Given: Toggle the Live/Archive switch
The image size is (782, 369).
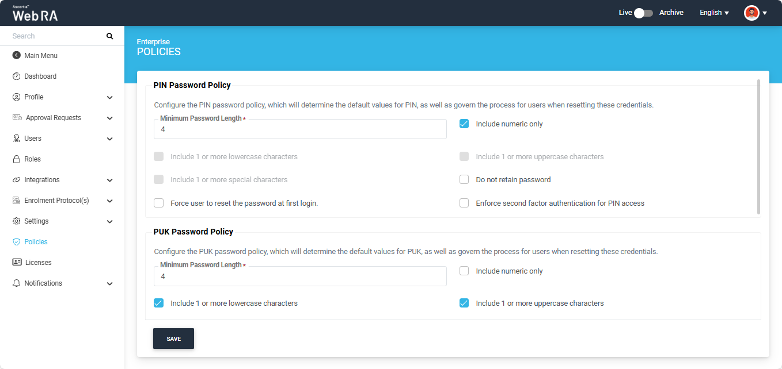Looking at the screenshot, I should pos(643,13).
